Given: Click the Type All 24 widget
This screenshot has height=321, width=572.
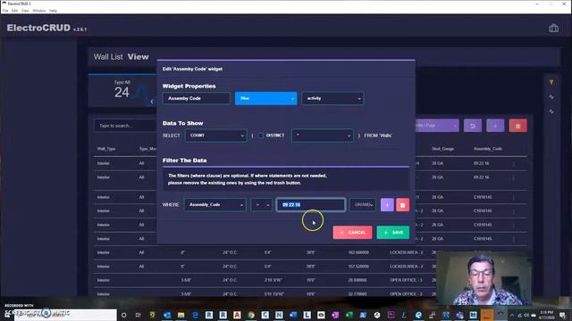Looking at the screenshot, I should click(x=122, y=90).
